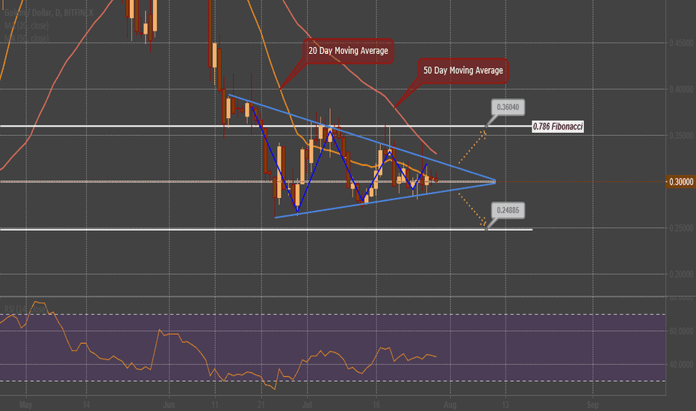Click the 0.45000 price axis label
The image size is (696, 411).
coord(681,43)
